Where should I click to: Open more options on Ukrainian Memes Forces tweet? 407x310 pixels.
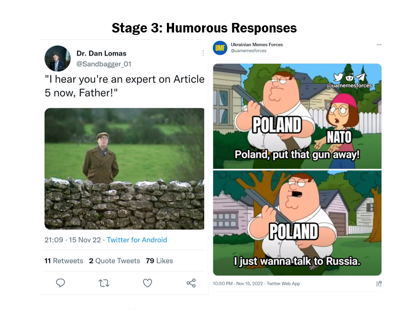point(379,45)
